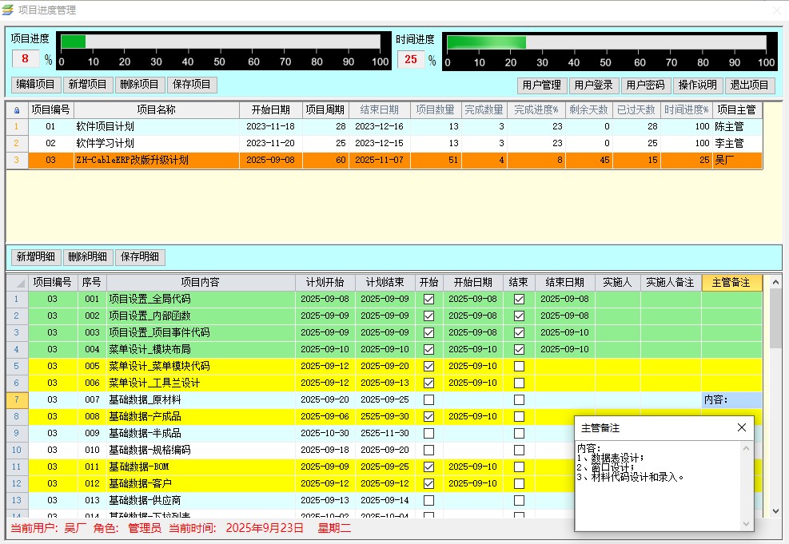Click 主管备注 cell in 基础数据_原材料 row
This screenshot has height=544, width=789.
[731, 399]
